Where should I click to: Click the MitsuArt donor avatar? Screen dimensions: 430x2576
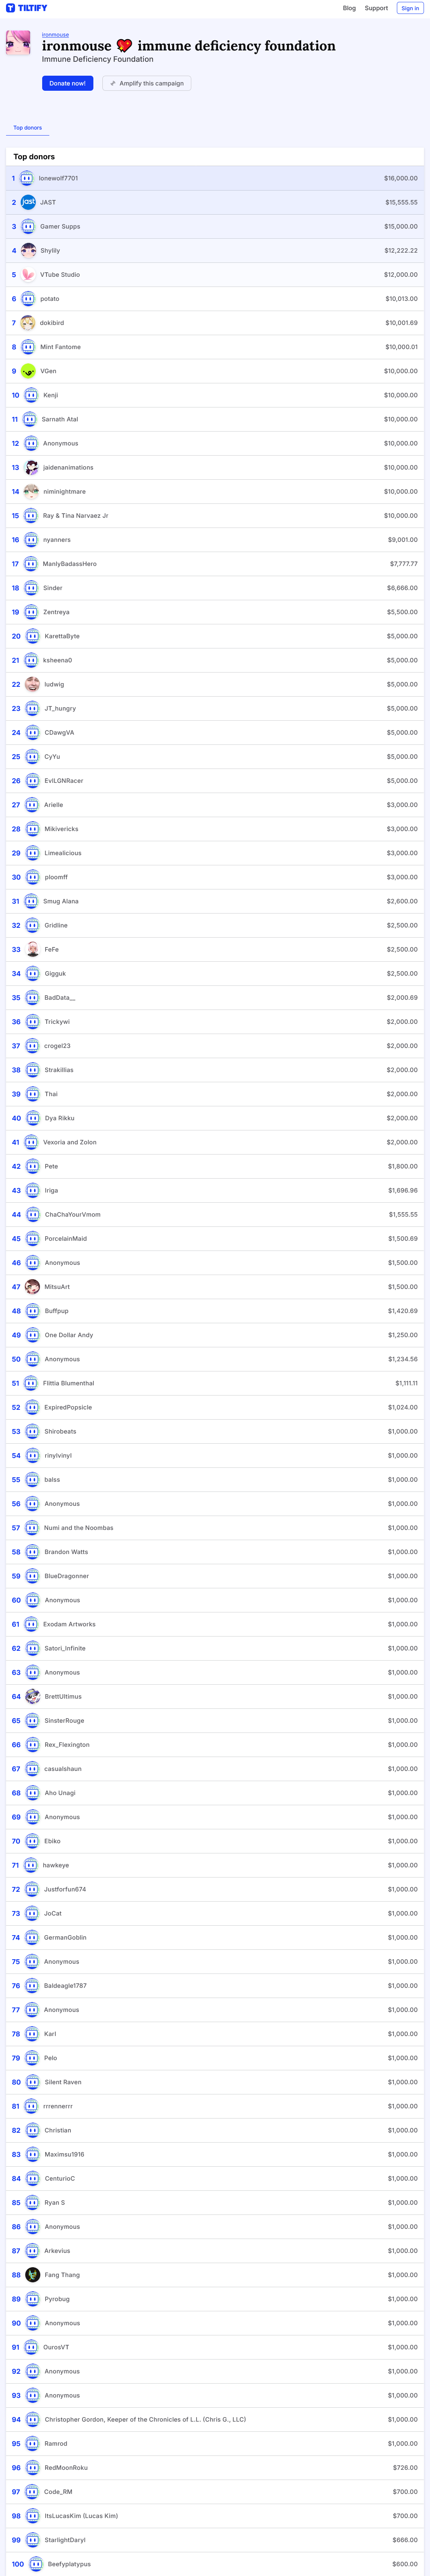point(32,1287)
